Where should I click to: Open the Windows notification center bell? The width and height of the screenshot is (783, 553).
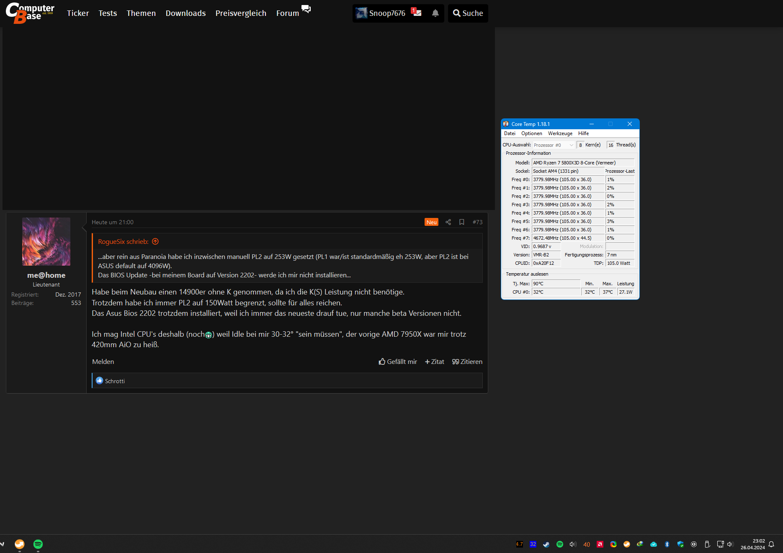click(771, 544)
